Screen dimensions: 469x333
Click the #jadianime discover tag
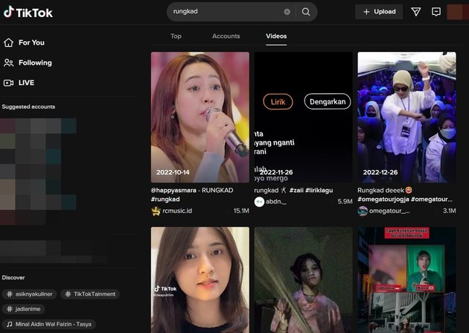click(x=24, y=309)
